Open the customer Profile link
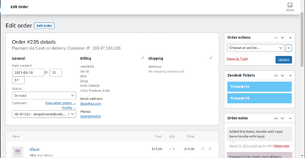Screen dimensions: 305x158 tap(69, 108)
